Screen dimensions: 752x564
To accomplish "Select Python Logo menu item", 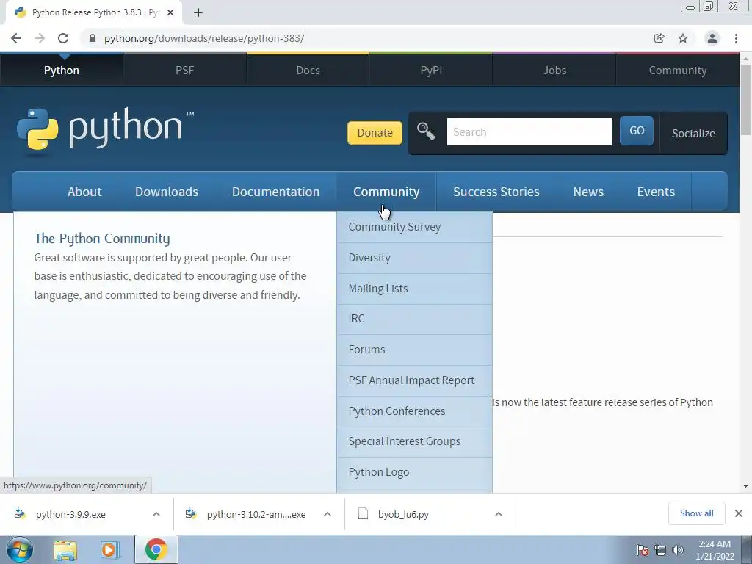I will (x=414, y=472).
